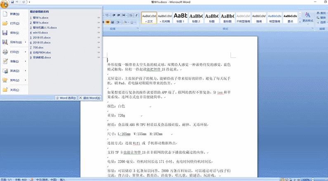Open the paragraph dialog launcher
Viewport: 328px width, 181px height.
[138, 28]
